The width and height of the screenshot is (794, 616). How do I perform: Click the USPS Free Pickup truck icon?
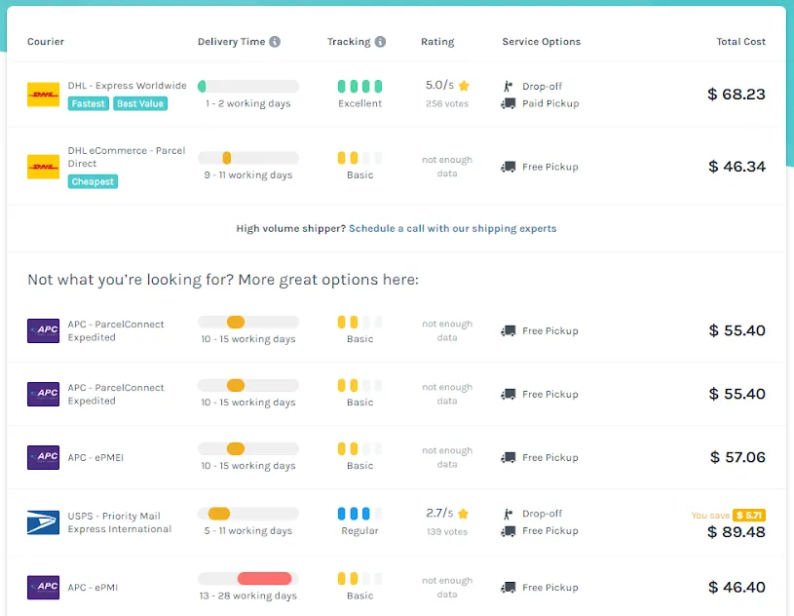tap(508, 531)
